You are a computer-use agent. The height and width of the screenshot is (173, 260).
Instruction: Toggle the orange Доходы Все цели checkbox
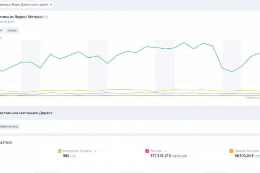231,151
